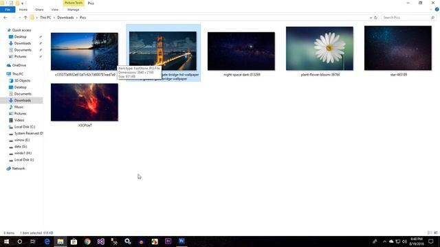Go back using the Back arrow
This screenshot has width=440, height=247.
pos(5,17)
